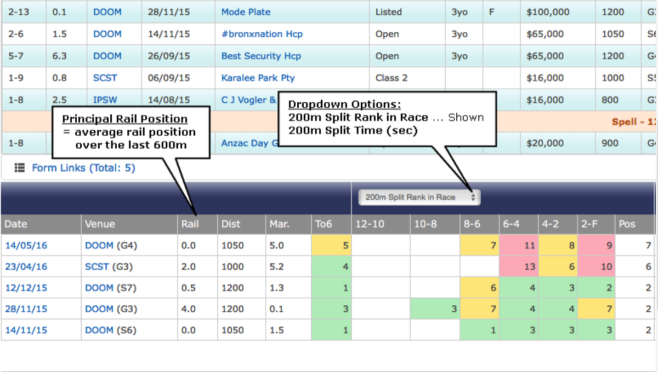Image resolution: width=658 pixels, height=372 pixels.
Task: Open the Karalee Park Pty race link
Action: point(258,78)
